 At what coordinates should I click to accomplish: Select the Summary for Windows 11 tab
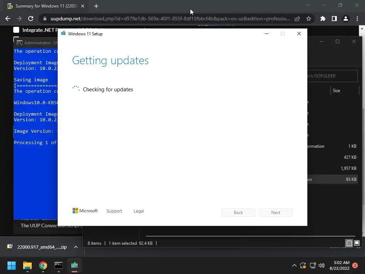[x=46, y=6]
